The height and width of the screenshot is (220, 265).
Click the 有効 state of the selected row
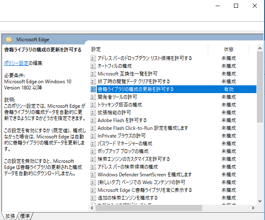tap(229, 89)
